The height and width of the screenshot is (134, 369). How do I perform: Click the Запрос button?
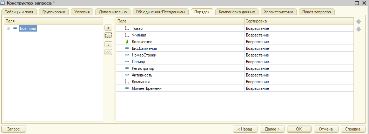pos(14,129)
